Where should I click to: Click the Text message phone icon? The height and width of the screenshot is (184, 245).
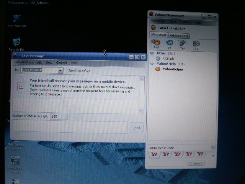tap(182, 43)
